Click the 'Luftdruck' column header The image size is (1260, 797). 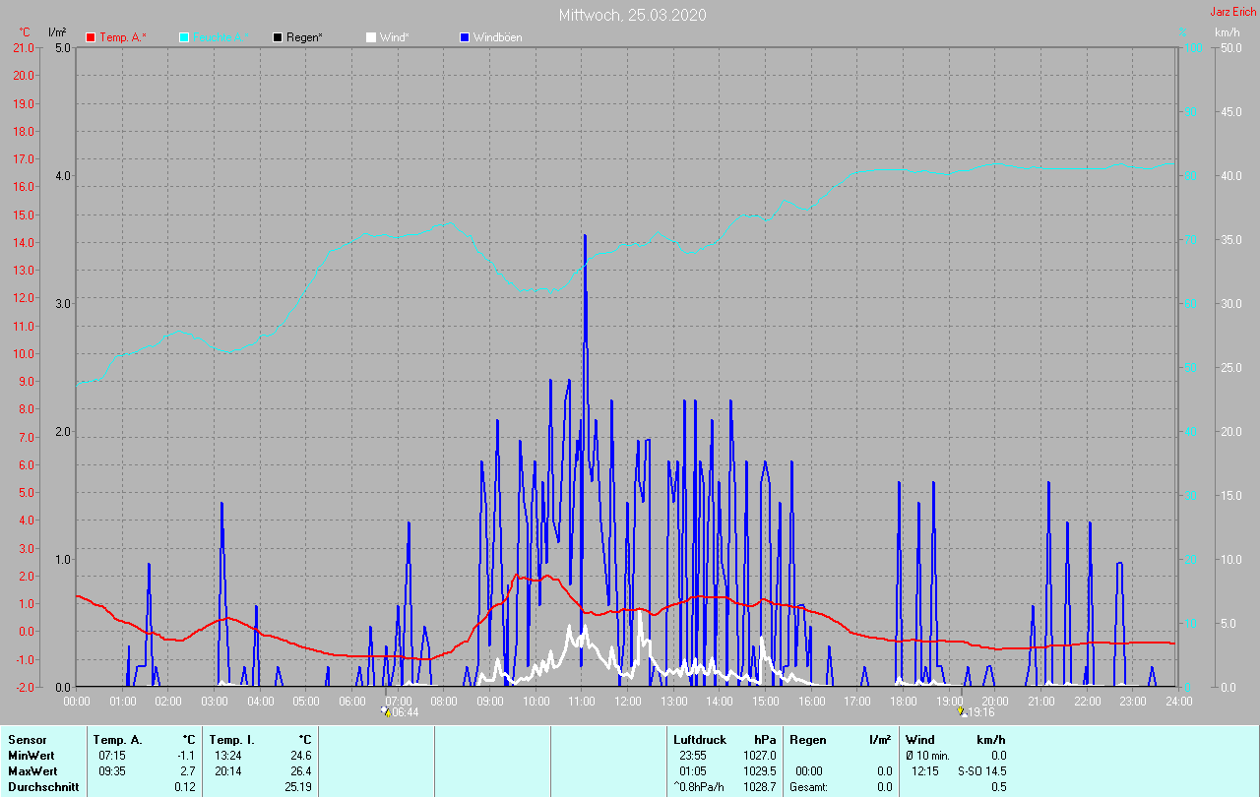[700, 740]
